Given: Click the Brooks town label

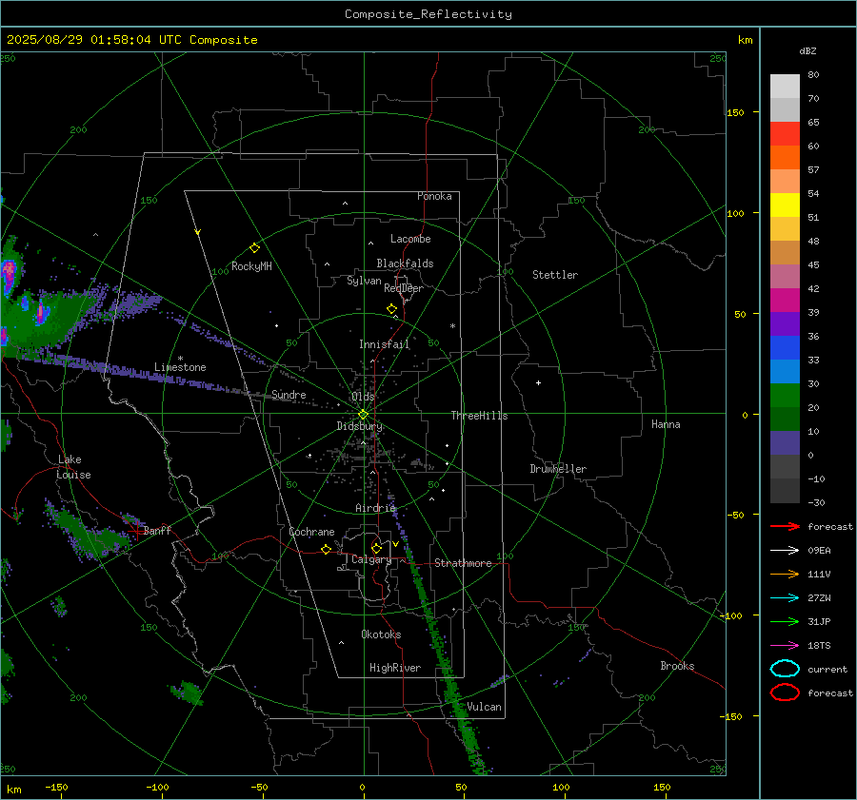Looking at the screenshot, I should coord(677,666).
